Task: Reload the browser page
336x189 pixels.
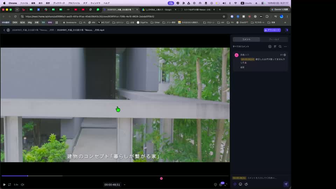Action: pyautogui.click(x=15, y=16)
